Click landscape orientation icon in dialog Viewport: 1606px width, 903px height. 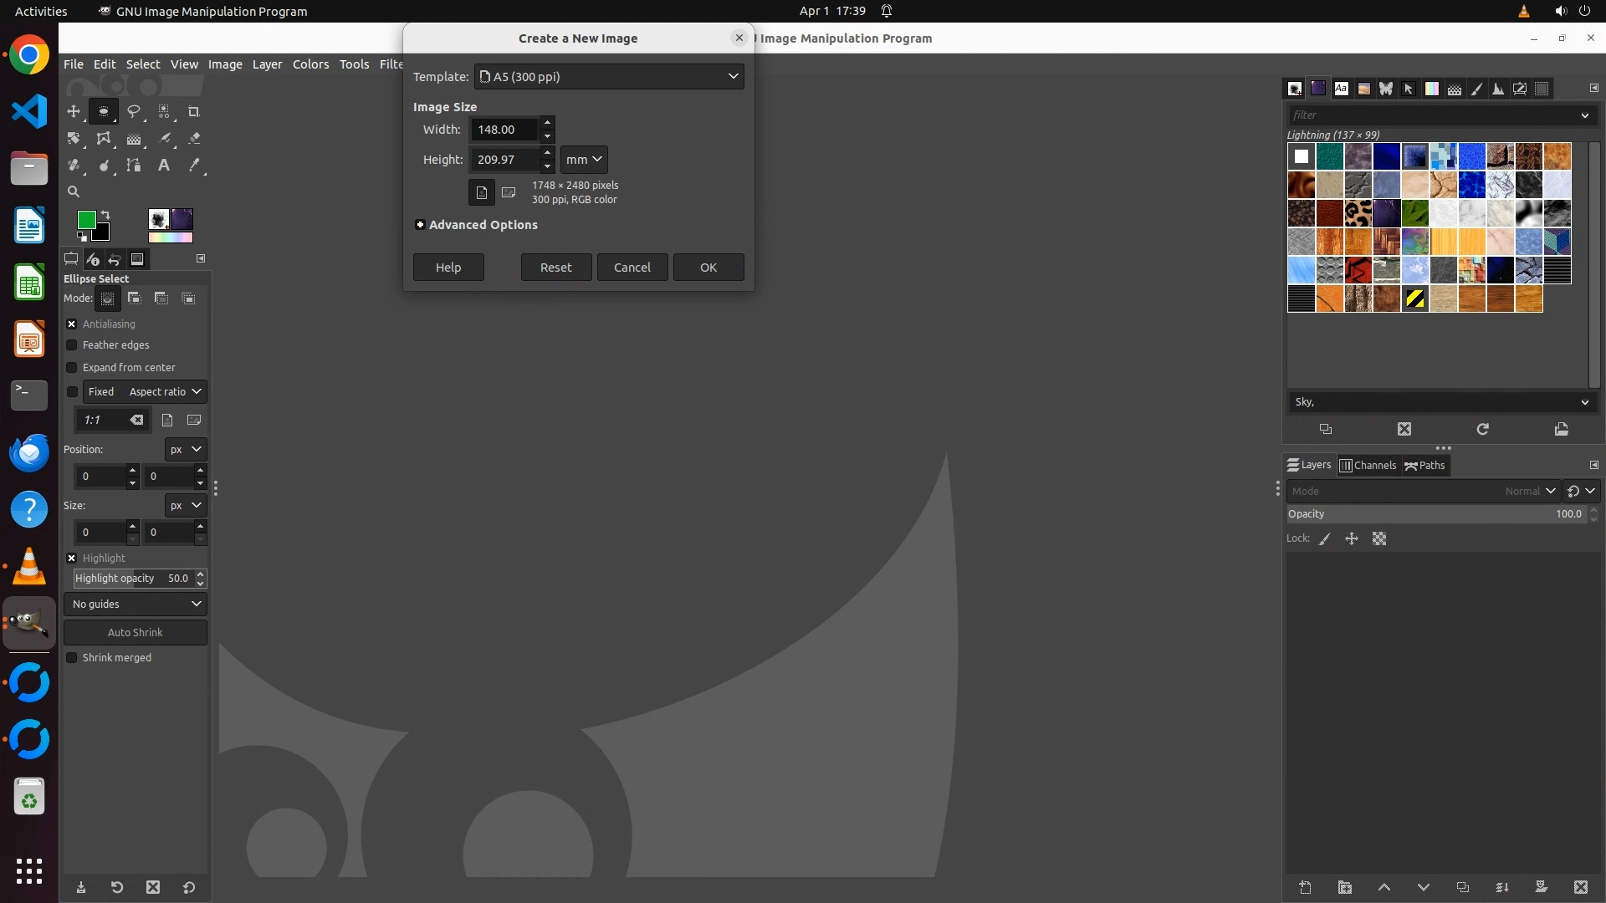point(509,192)
